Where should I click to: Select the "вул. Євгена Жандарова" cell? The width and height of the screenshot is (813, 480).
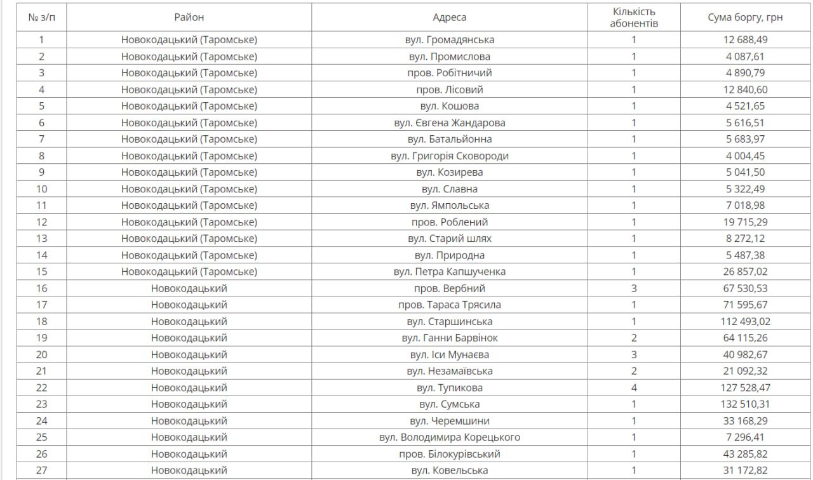pyautogui.click(x=449, y=123)
